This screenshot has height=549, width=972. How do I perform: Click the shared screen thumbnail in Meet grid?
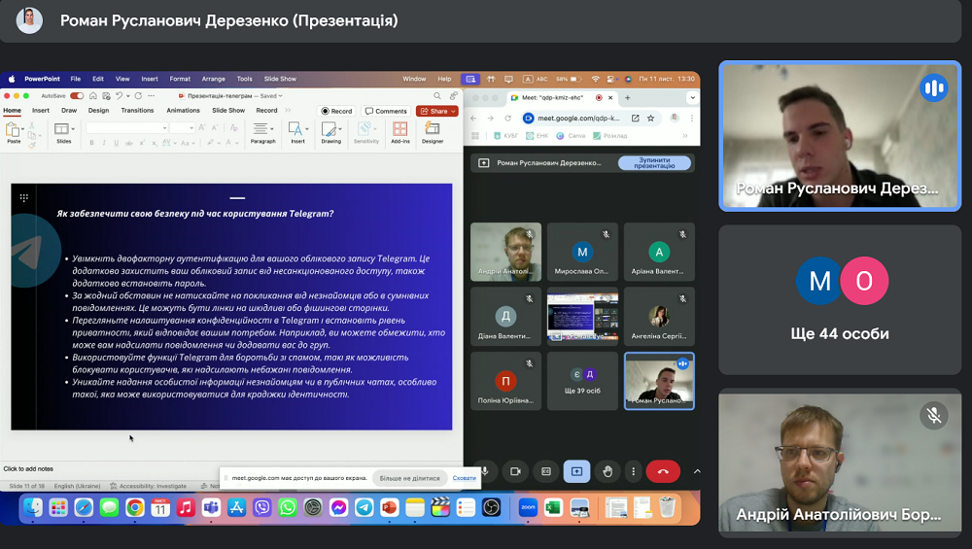(x=582, y=317)
